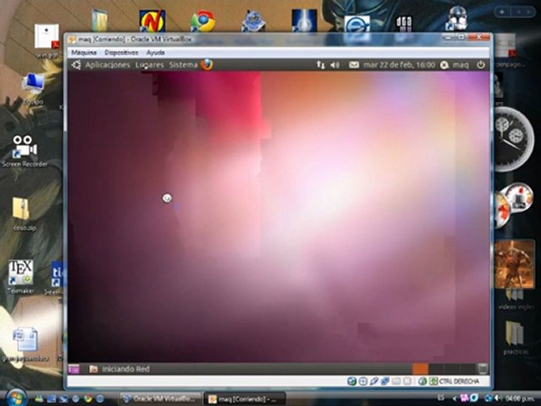Open the Ayuda menu in VirtualBox
The image size is (541, 406).
(x=156, y=52)
